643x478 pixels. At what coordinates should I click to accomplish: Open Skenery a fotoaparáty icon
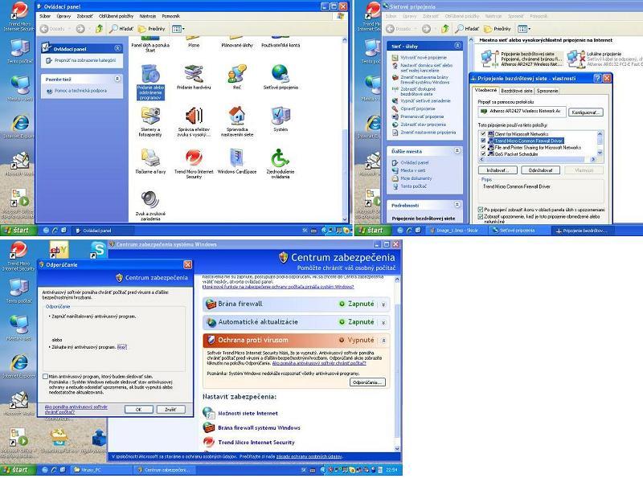(150, 121)
